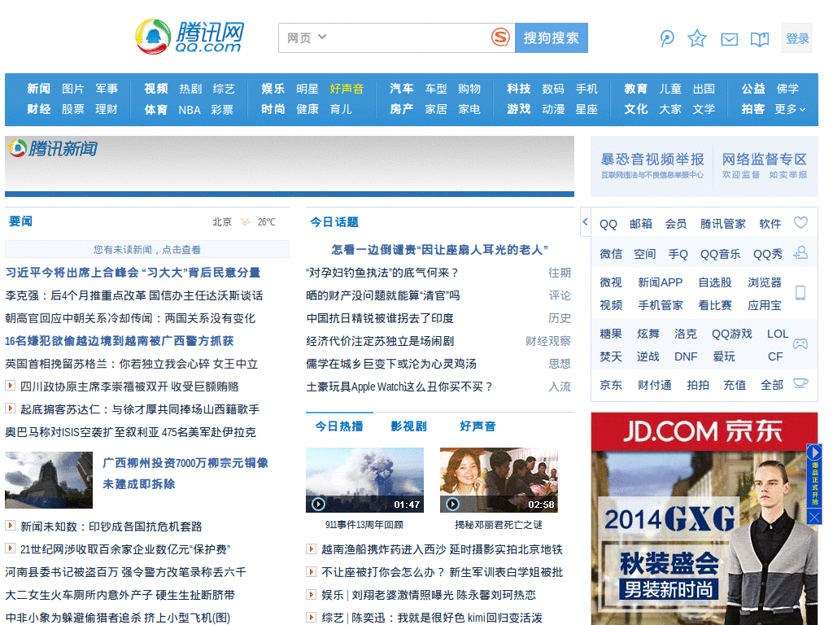This screenshot has width=833, height=625.
Task: Click the add-friend icon beside QQ秀
Action: pos(800,253)
